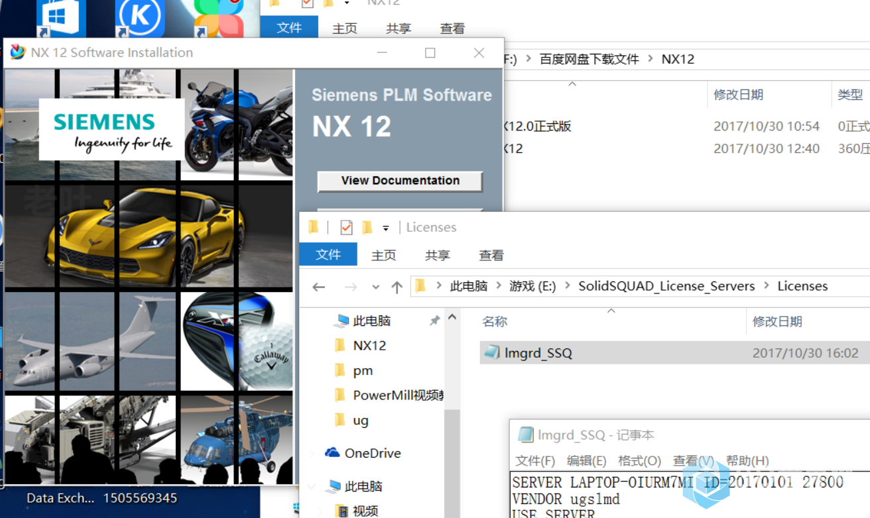Select the lmgrd_SSQ file
The image size is (870, 518).
click(x=674, y=353)
